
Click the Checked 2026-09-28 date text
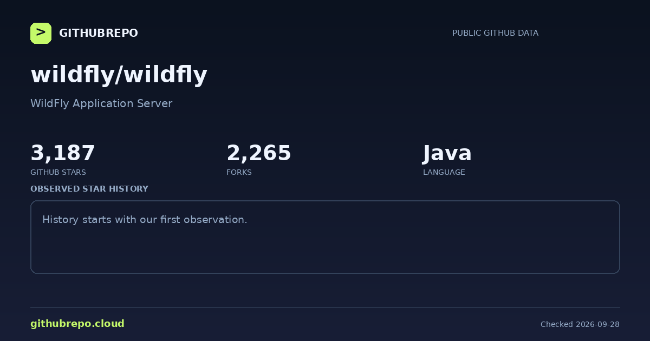click(580, 324)
